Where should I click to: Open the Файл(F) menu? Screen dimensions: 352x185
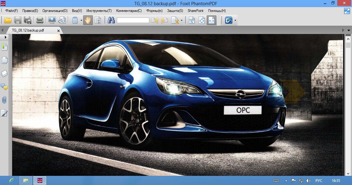pyautogui.click(x=11, y=11)
